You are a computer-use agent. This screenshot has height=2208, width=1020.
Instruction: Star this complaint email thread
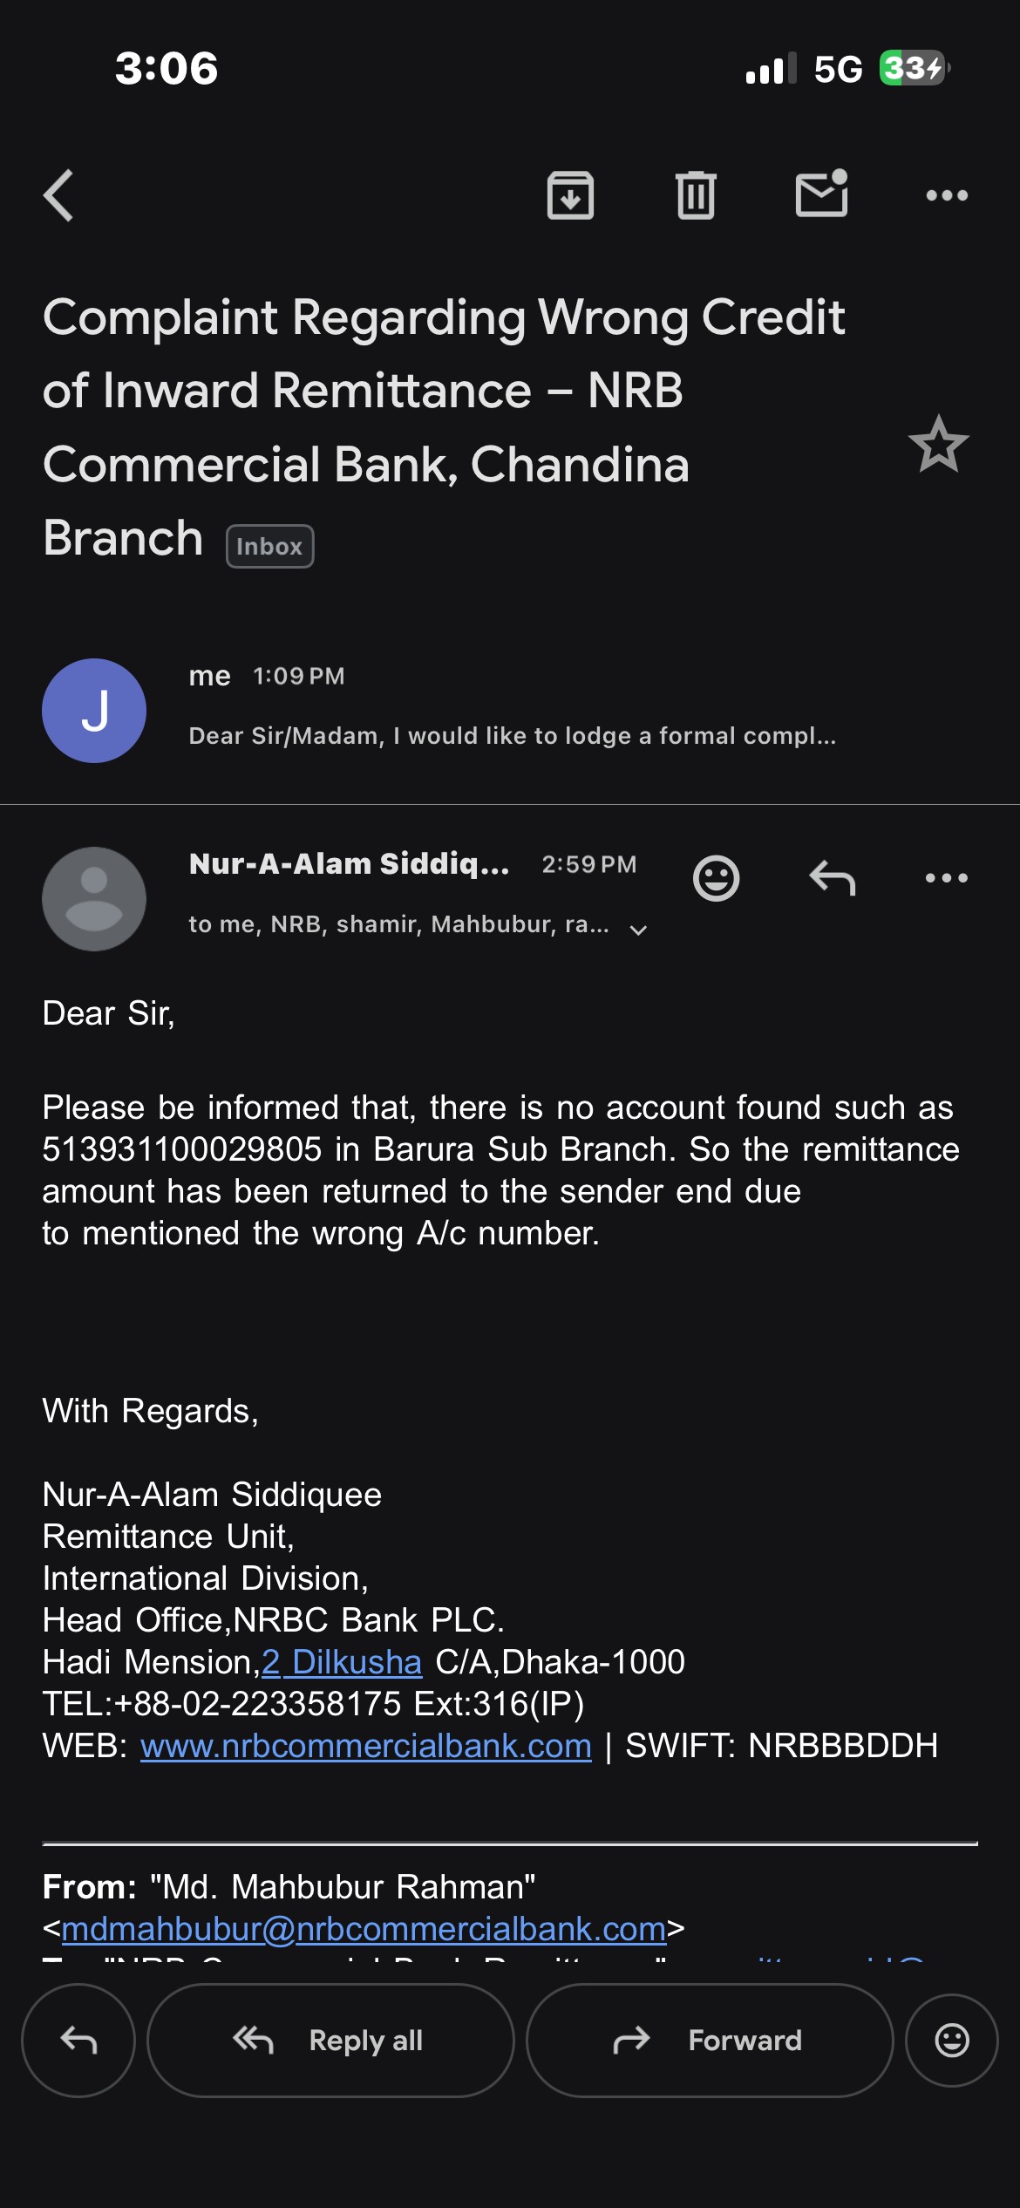coord(938,445)
